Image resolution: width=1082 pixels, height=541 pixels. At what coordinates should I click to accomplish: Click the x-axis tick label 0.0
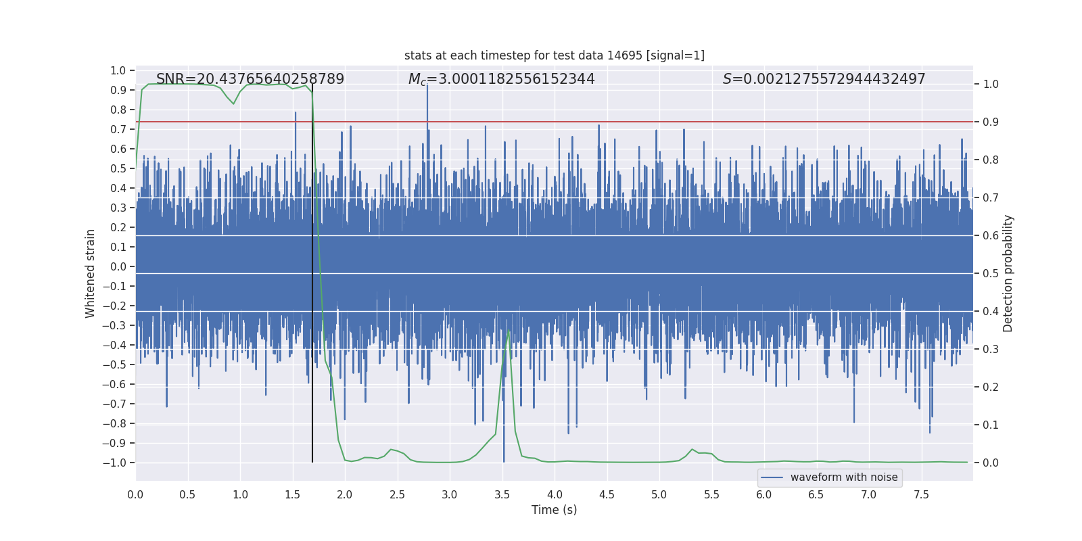[135, 495]
